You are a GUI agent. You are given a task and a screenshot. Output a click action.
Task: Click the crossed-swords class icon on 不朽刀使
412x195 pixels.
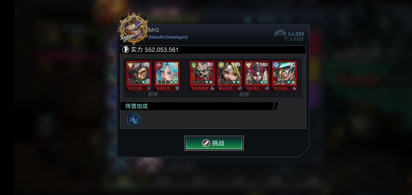tap(148, 88)
